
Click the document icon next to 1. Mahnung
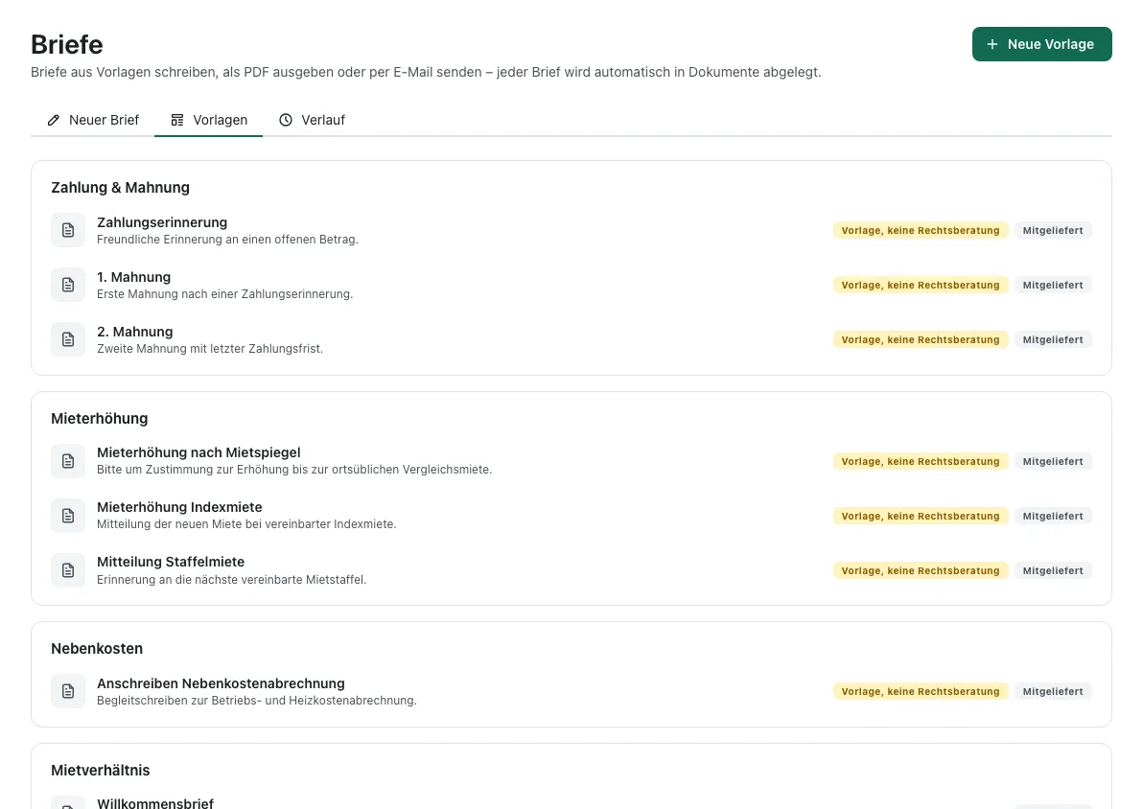[68, 285]
